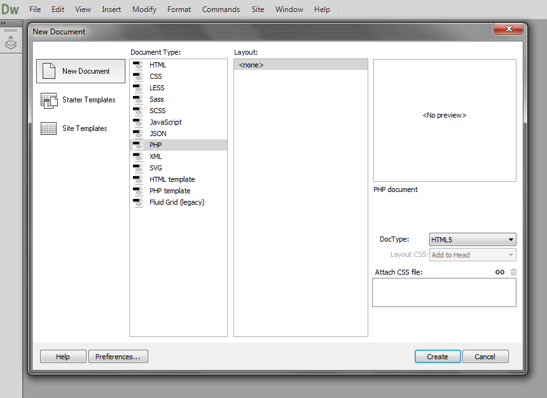Viewport: 547px width, 398px height.
Task: Click the Attach Style Sheet link icon
Action: click(500, 271)
